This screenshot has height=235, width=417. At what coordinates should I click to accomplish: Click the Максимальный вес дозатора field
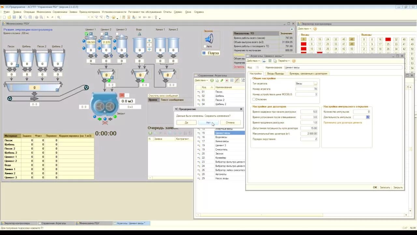pos(309,134)
